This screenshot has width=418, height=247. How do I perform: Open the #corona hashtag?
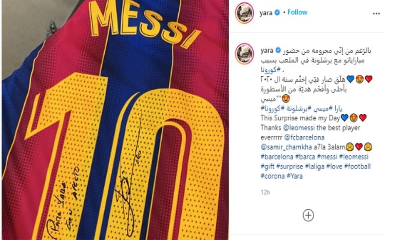[273, 176]
